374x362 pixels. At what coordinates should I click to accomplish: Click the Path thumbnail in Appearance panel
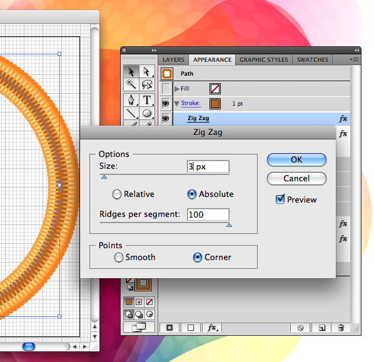167,73
